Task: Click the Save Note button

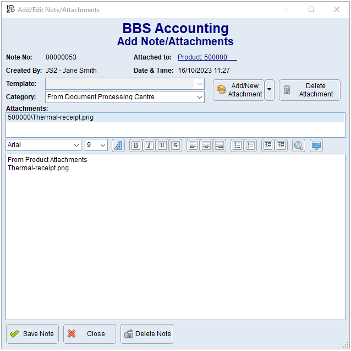Action: pos(32,334)
